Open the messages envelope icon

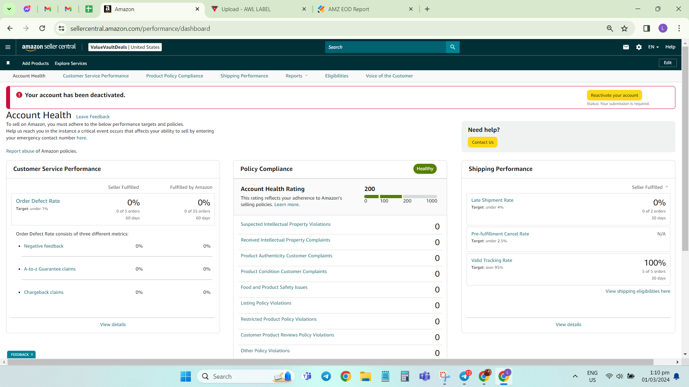tap(626, 47)
